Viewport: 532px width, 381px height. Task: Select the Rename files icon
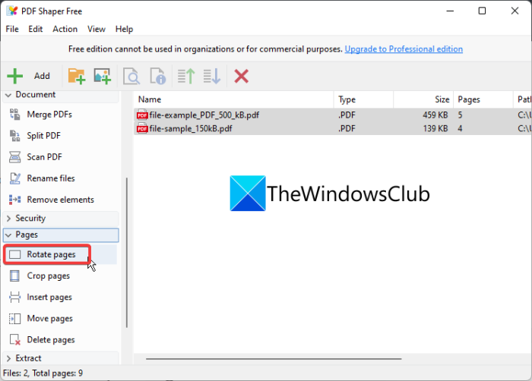click(x=14, y=178)
